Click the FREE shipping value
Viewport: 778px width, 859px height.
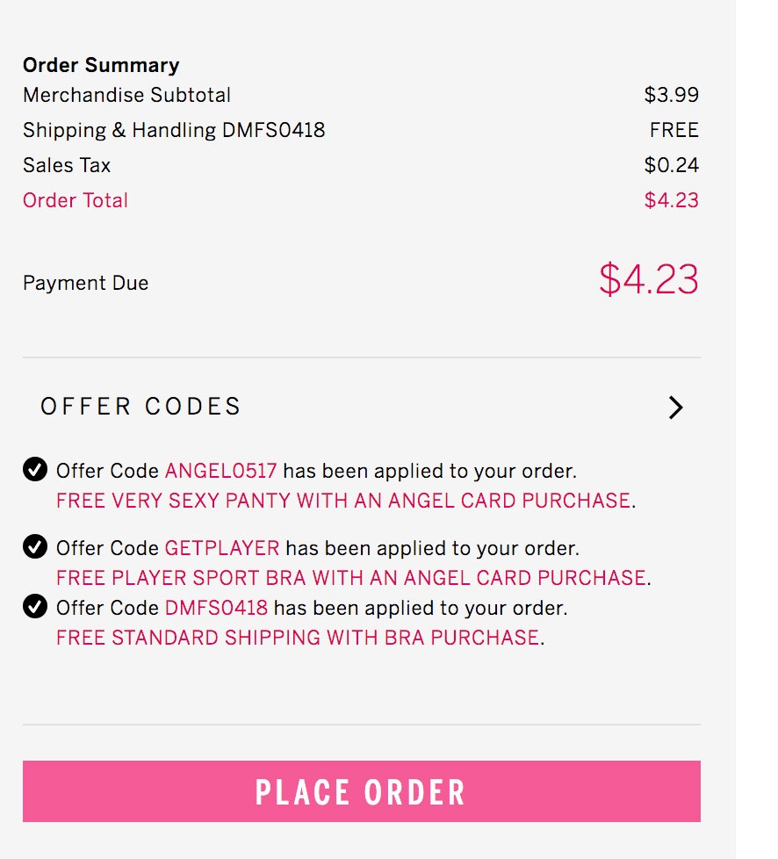click(674, 130)
